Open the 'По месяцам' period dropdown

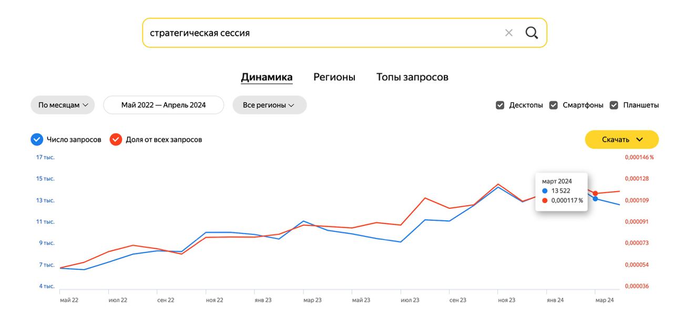point(63,105)
